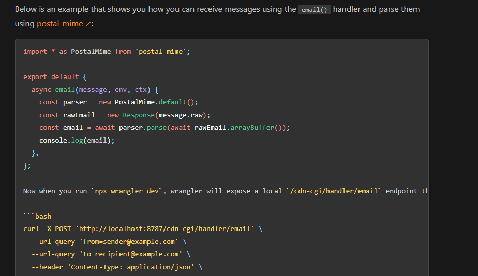This screenshot has height=276, width=478.
Task: Click the Content-Type header line
Action: point(117,267)
